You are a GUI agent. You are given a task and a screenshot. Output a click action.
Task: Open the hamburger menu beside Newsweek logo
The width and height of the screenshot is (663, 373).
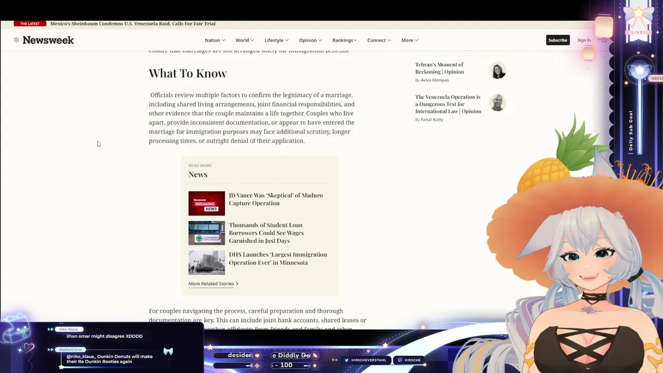pyautogui.click(x=16, y=40)
